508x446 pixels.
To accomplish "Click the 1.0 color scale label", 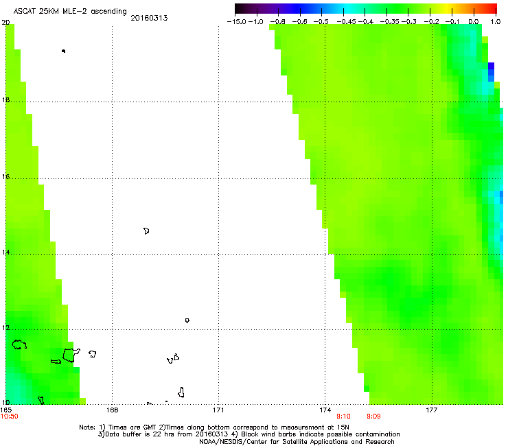I will point(496,22).
